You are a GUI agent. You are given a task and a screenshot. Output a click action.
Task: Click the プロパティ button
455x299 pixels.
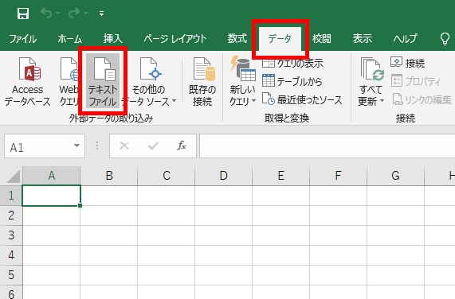(x=415, y=81)
